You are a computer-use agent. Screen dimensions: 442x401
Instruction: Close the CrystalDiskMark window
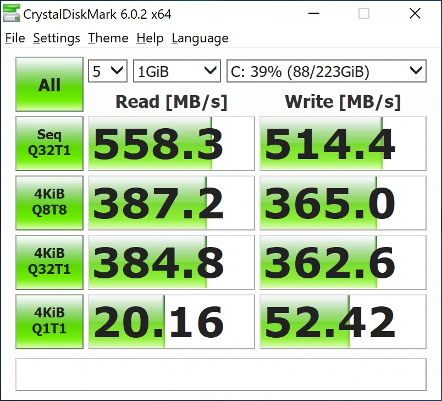(x=415, y=13)
